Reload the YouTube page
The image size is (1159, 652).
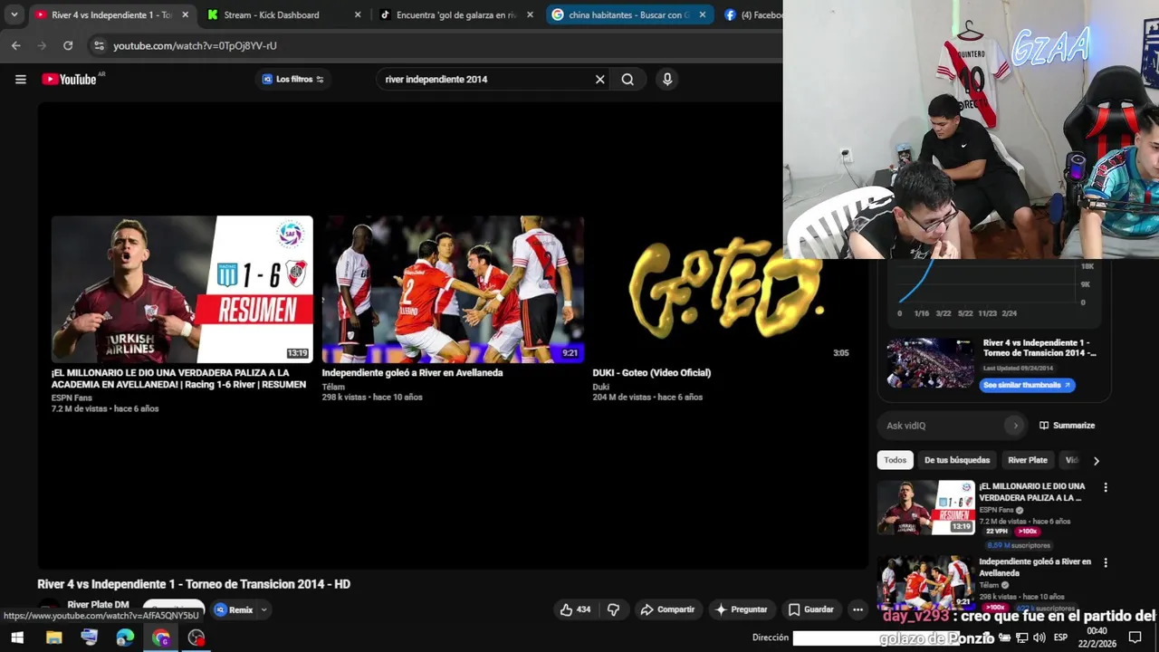(68, 45)
